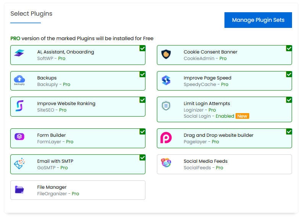
Task: Uncheck the Improve Website Ranking checkmark
Action: [x=142, y=100]
